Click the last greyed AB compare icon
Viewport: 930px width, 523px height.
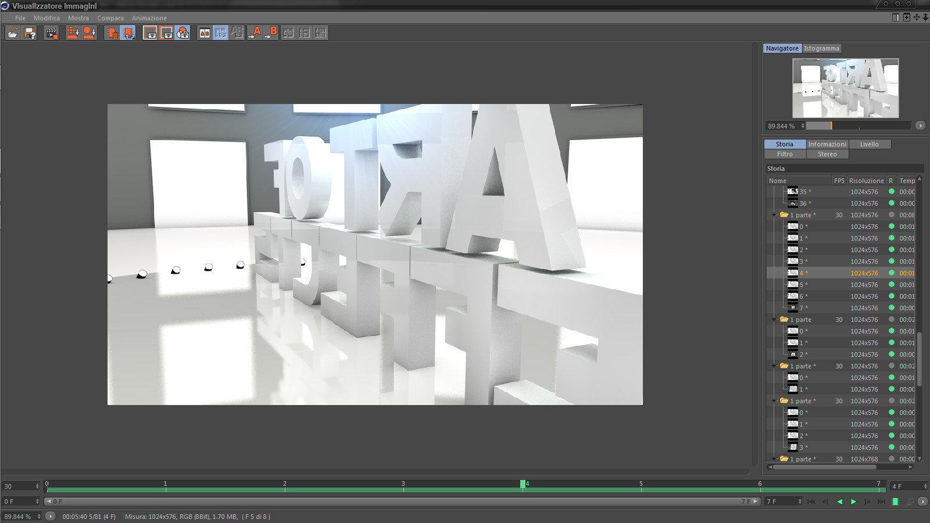pyautogui.click(x=321, y=33)
